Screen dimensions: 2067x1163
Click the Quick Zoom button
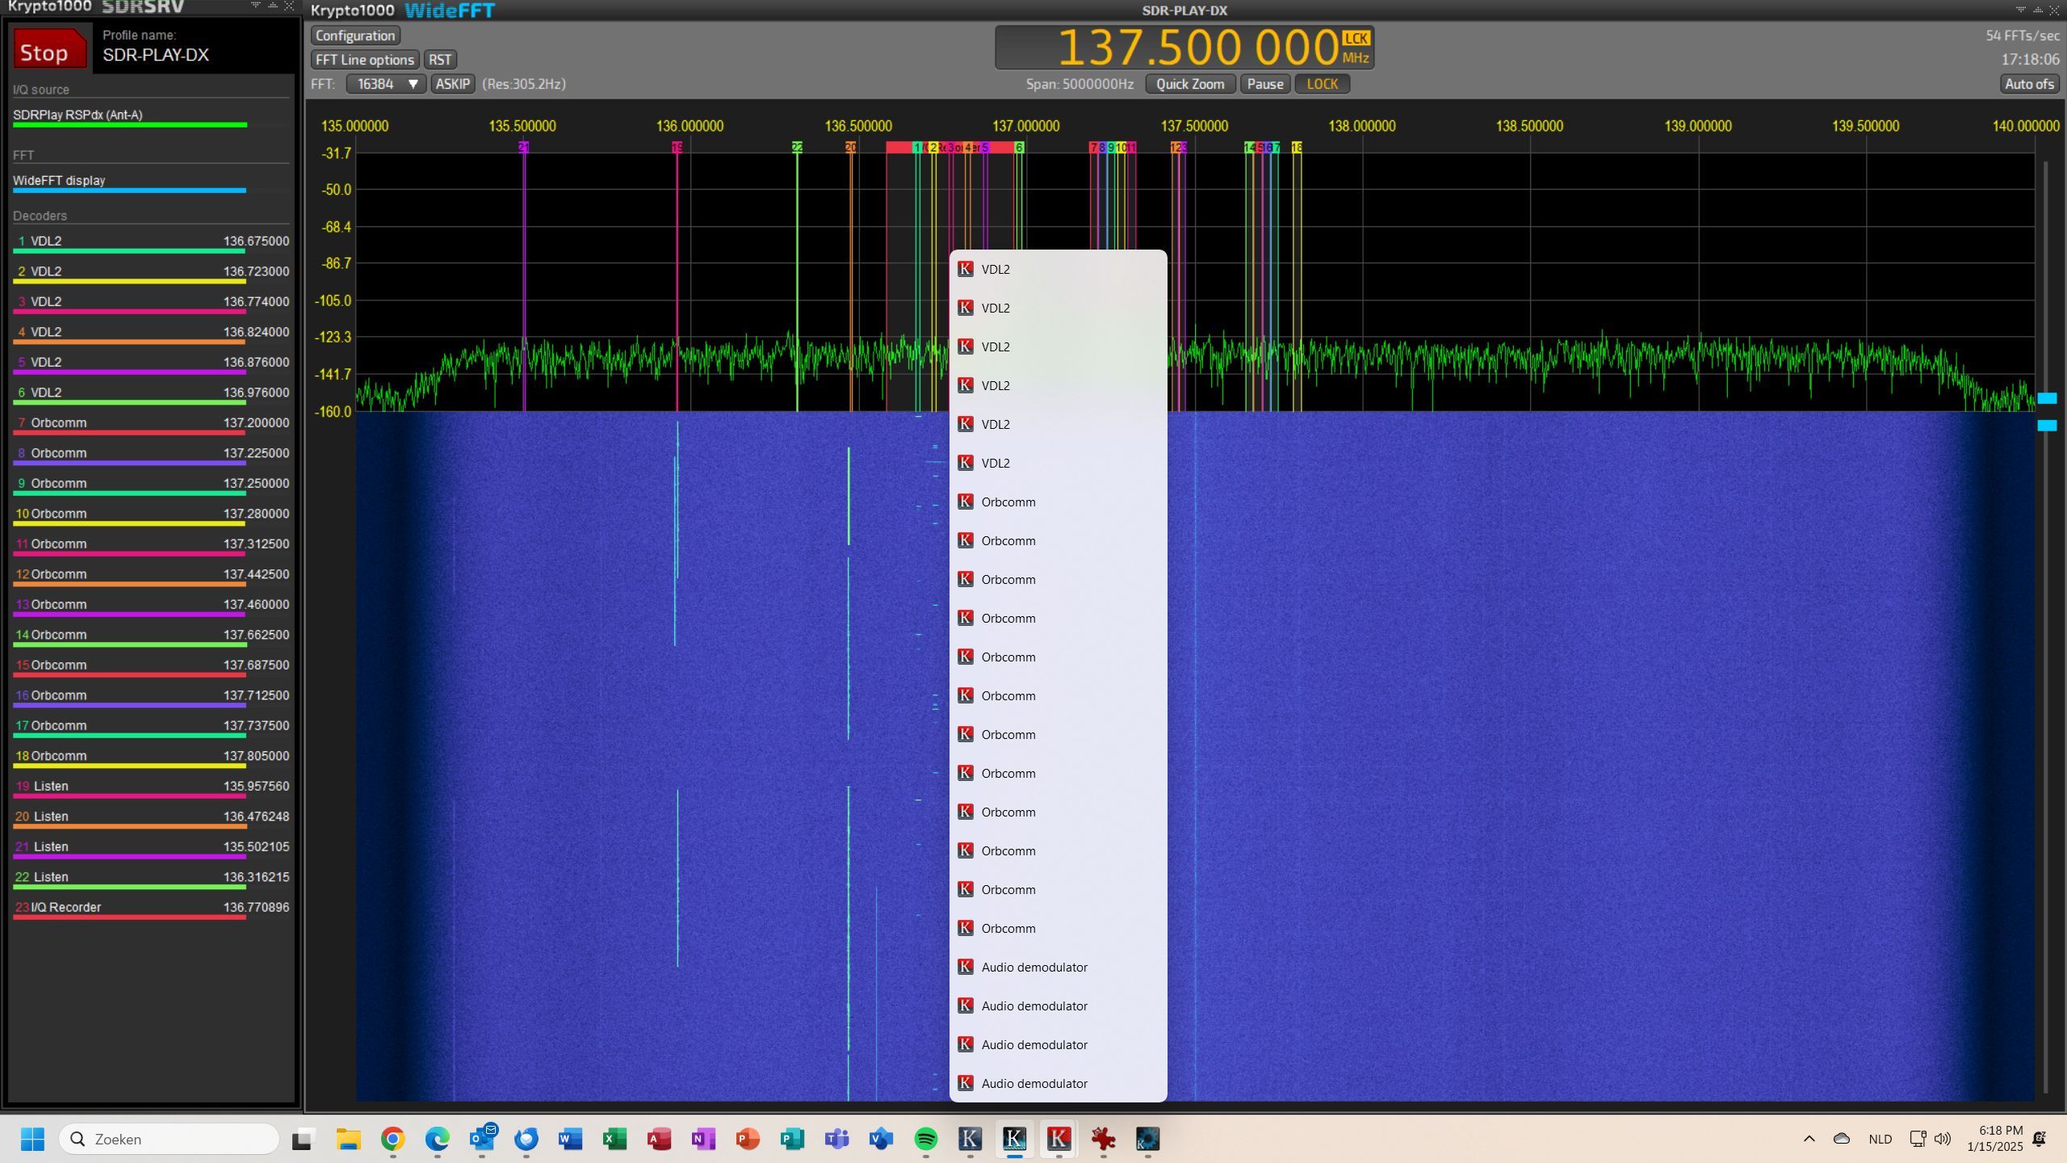[1189, 84]
